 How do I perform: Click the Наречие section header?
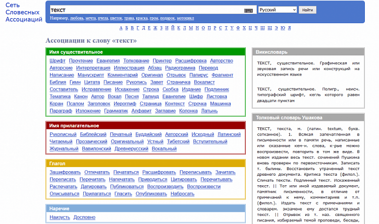click(145, 208)
